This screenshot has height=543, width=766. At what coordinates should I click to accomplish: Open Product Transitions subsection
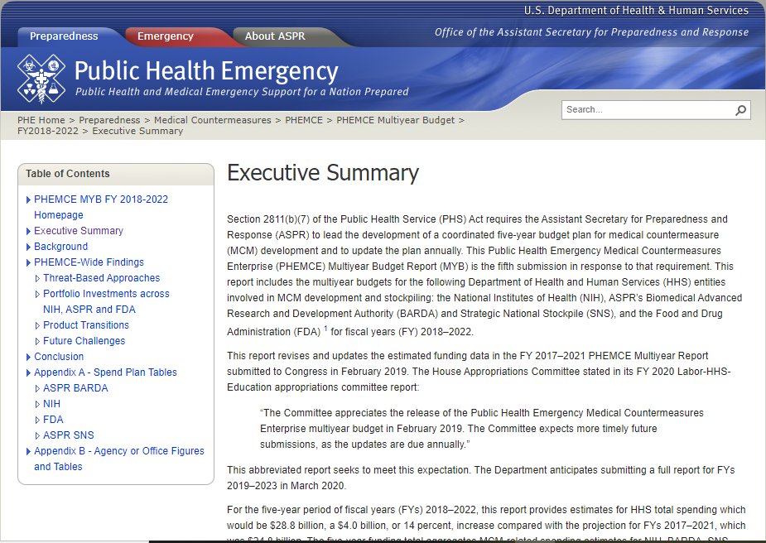pyautogui.click(x=86, y=325)
